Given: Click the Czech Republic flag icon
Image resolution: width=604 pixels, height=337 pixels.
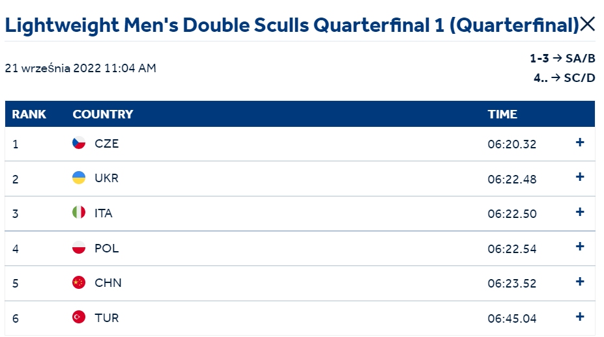Looking at the screenshot, I should tap(79, 142).
